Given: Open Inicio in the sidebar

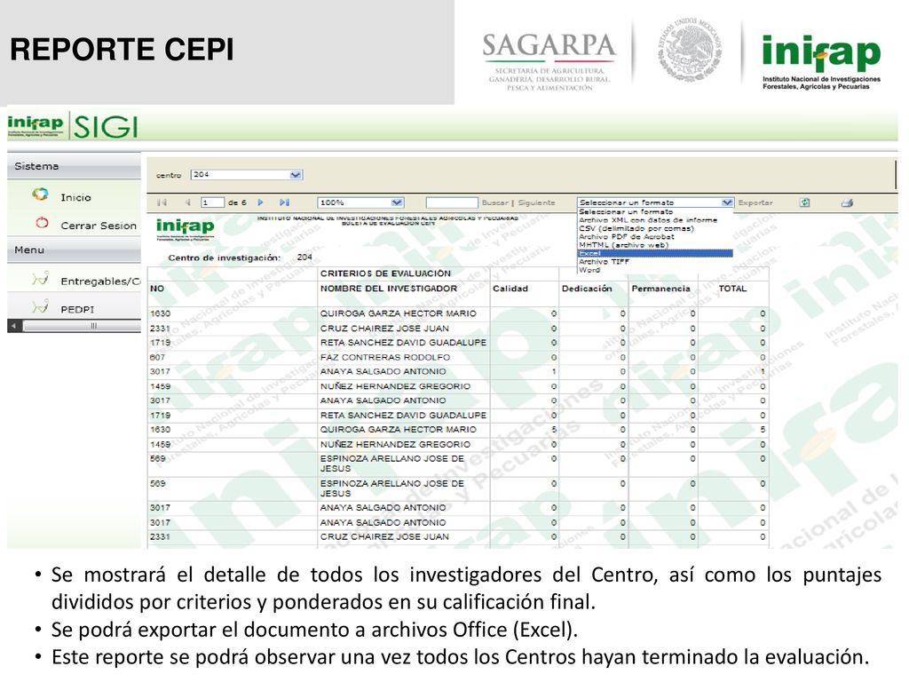Looking at the screenshot, I should pos(76,198).
